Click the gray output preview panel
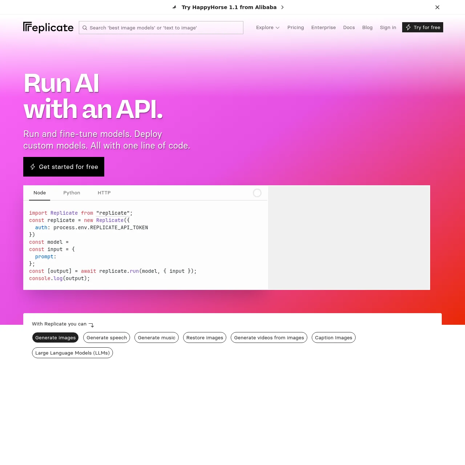This screenshot has height=465, width=465. click(x=349, y=238)
